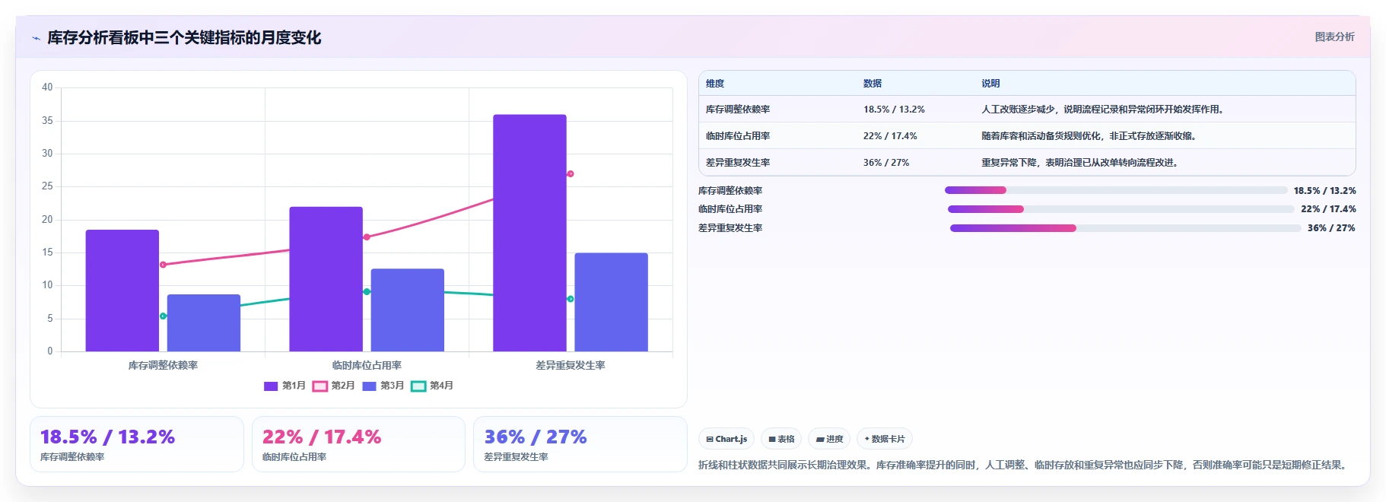Click the chart icon beside the dashboard title
Viewport: 1386px width, 502px height.
(36, 38)
